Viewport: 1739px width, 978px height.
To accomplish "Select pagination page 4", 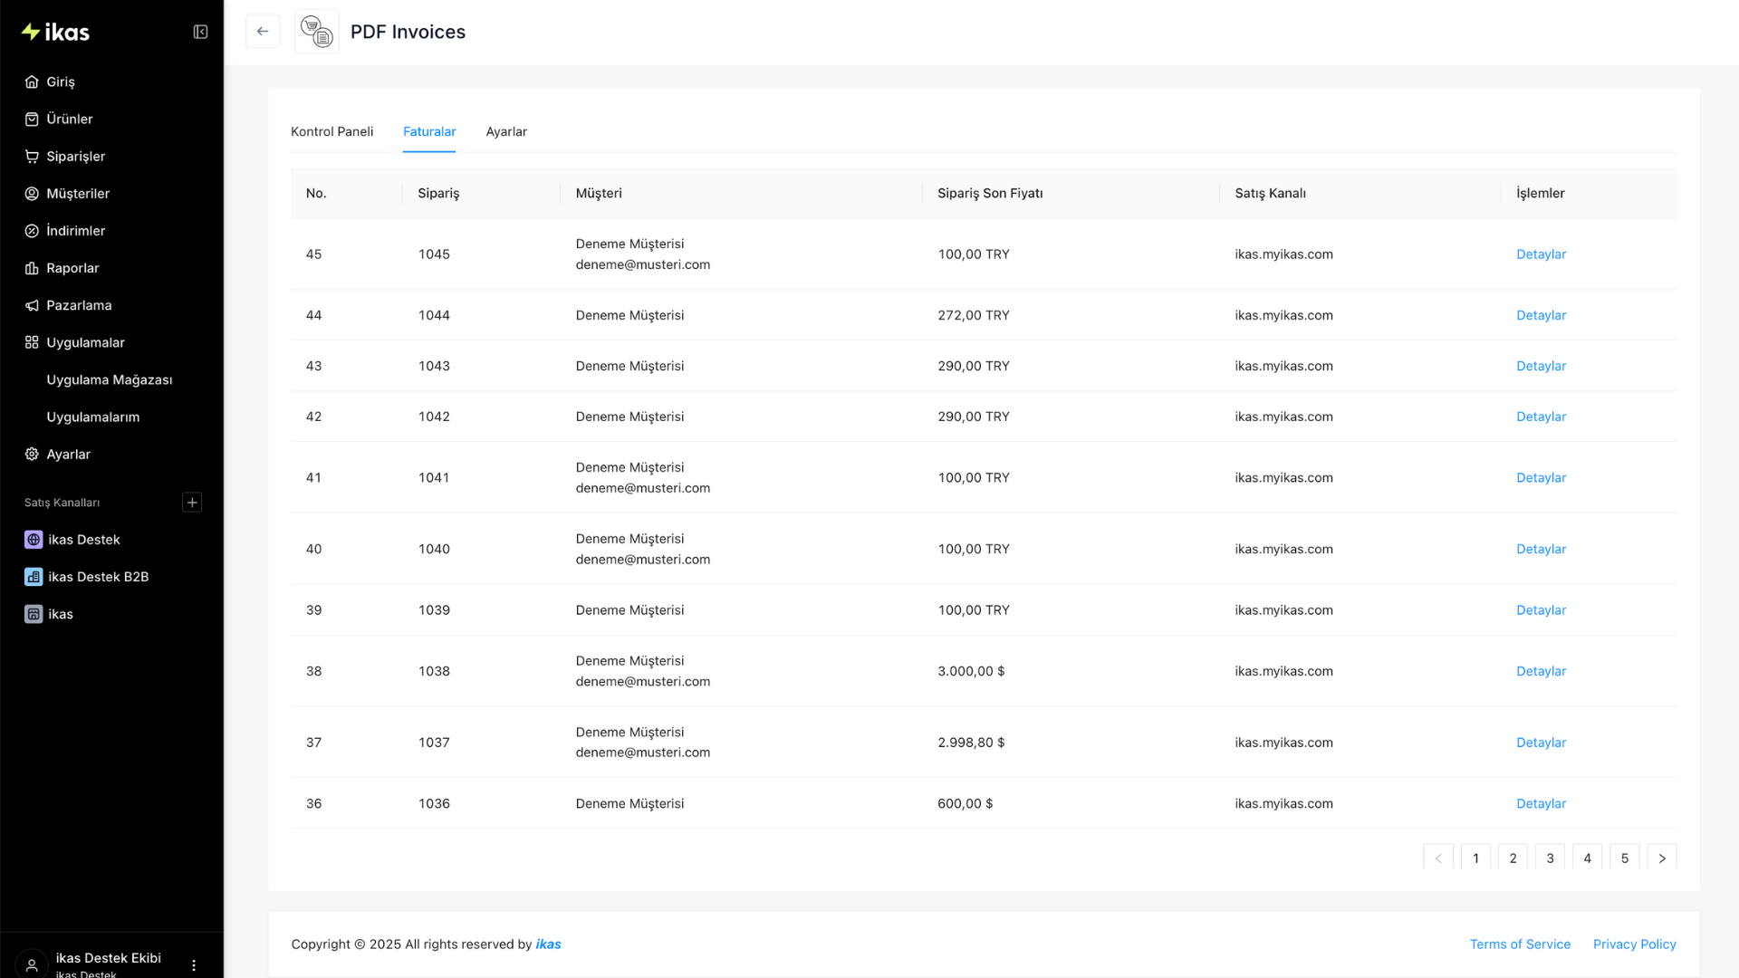I will [1587, 858].
